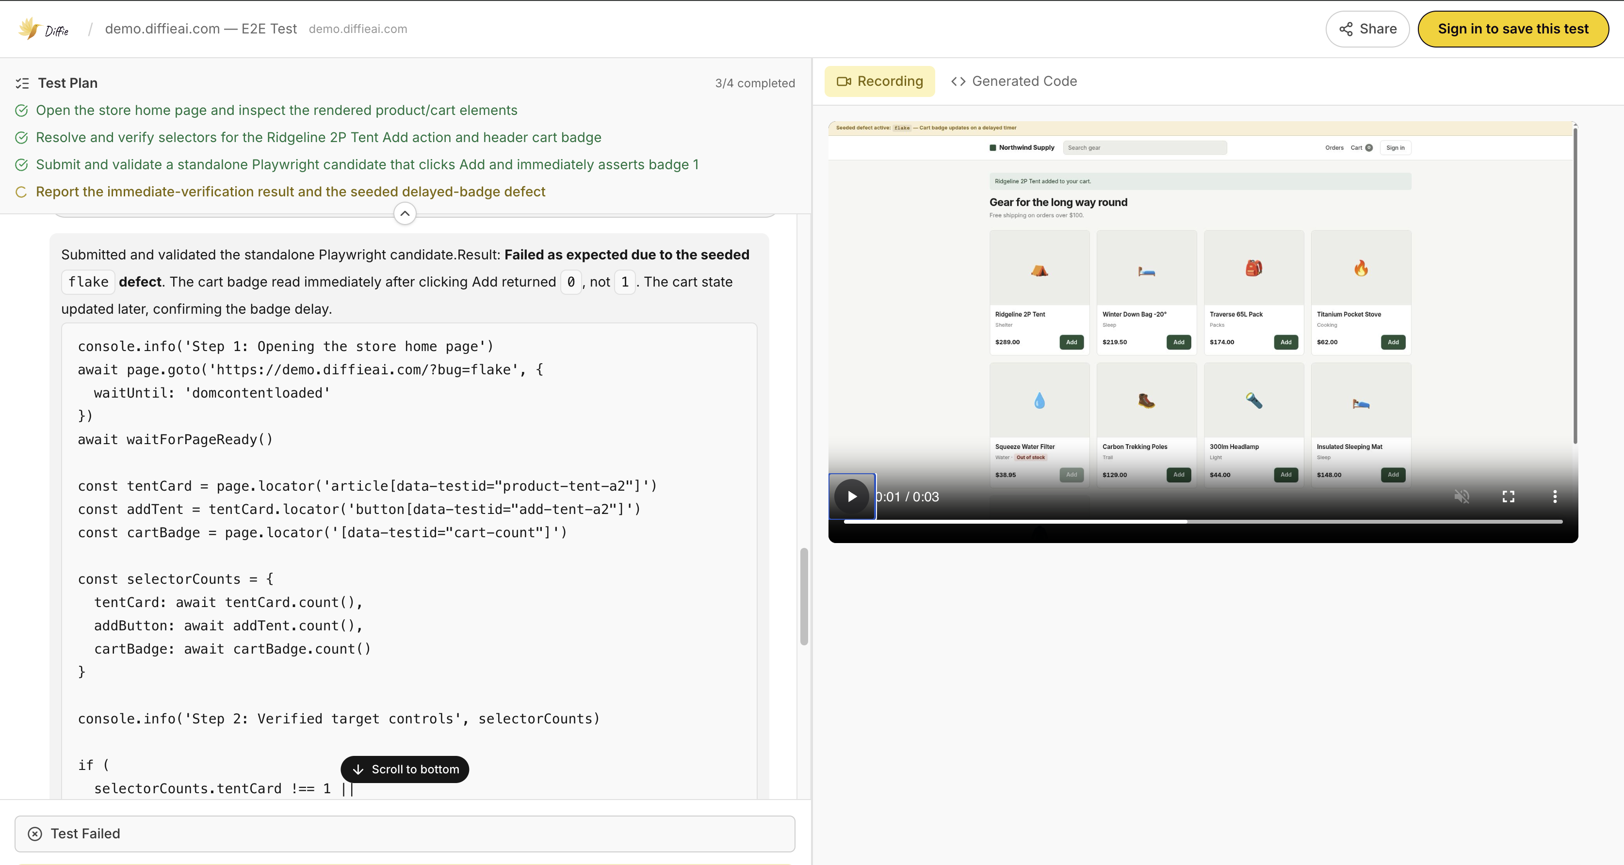Click Sign in to save this test
The height and width of the screenshot is (865, 1624).
coord(1512,29)
